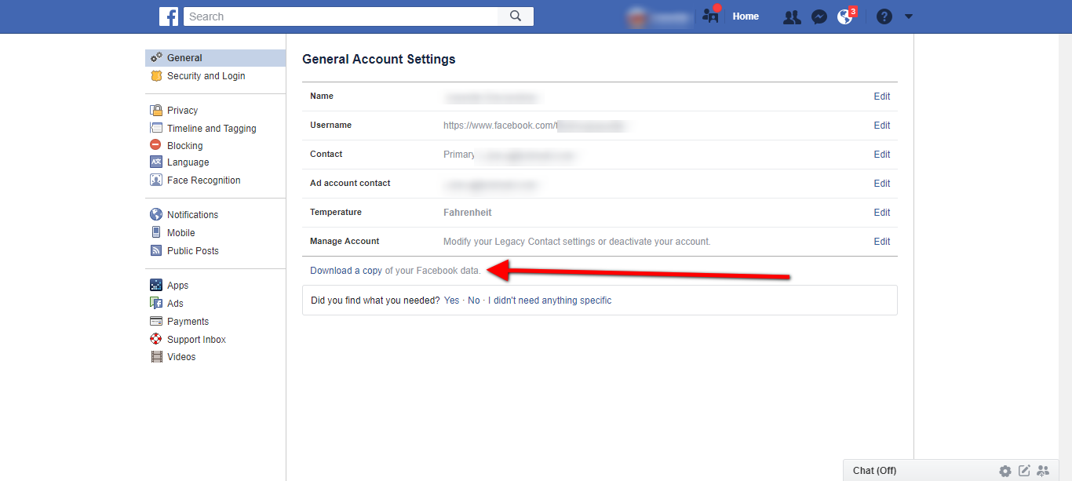Open Privacy settings
This screenshot has height=481, width=1072.
click(182, 111)
